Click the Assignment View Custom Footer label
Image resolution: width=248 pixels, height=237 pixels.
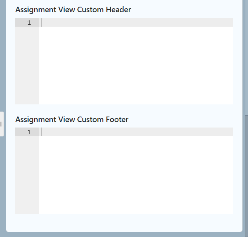click(x=72, y=119)
